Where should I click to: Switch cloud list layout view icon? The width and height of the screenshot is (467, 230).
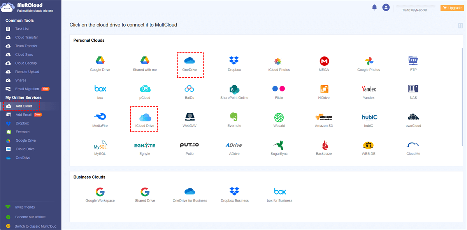click(x=461, y=26)
